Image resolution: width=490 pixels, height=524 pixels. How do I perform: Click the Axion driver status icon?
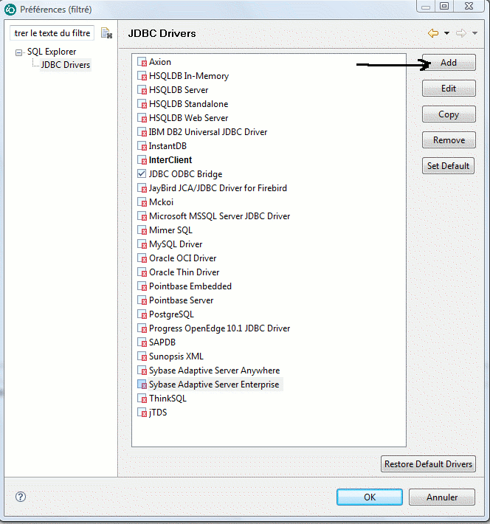[x=142, y=62]
